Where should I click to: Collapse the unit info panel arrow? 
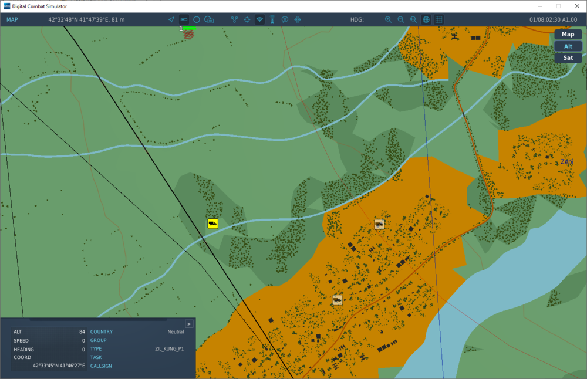(189, 324)
